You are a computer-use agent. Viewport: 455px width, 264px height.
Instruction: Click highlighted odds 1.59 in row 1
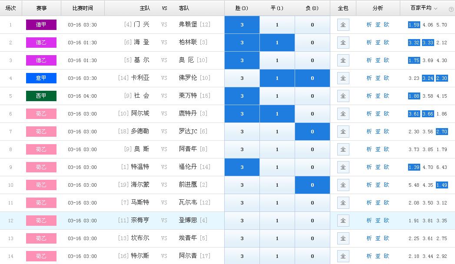(414, 25)
